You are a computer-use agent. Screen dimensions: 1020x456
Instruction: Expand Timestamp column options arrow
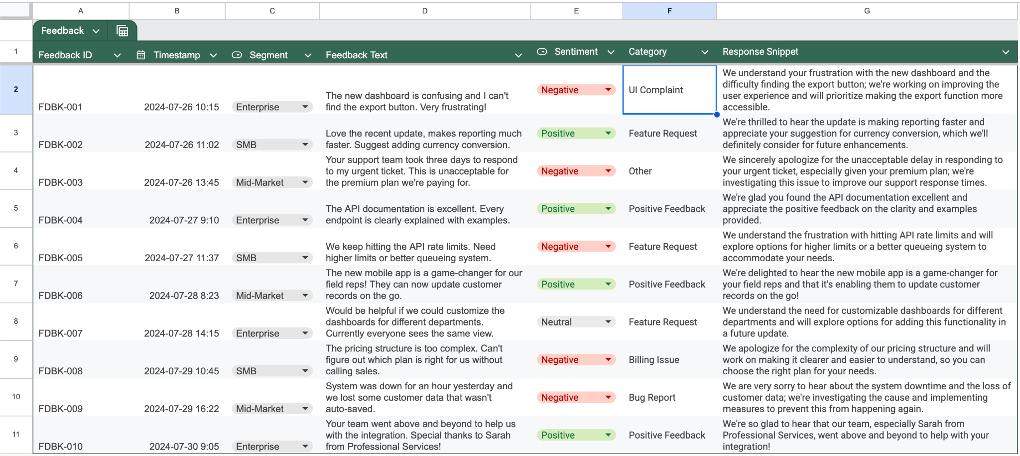pyautogui.click(x=213, y=55)
